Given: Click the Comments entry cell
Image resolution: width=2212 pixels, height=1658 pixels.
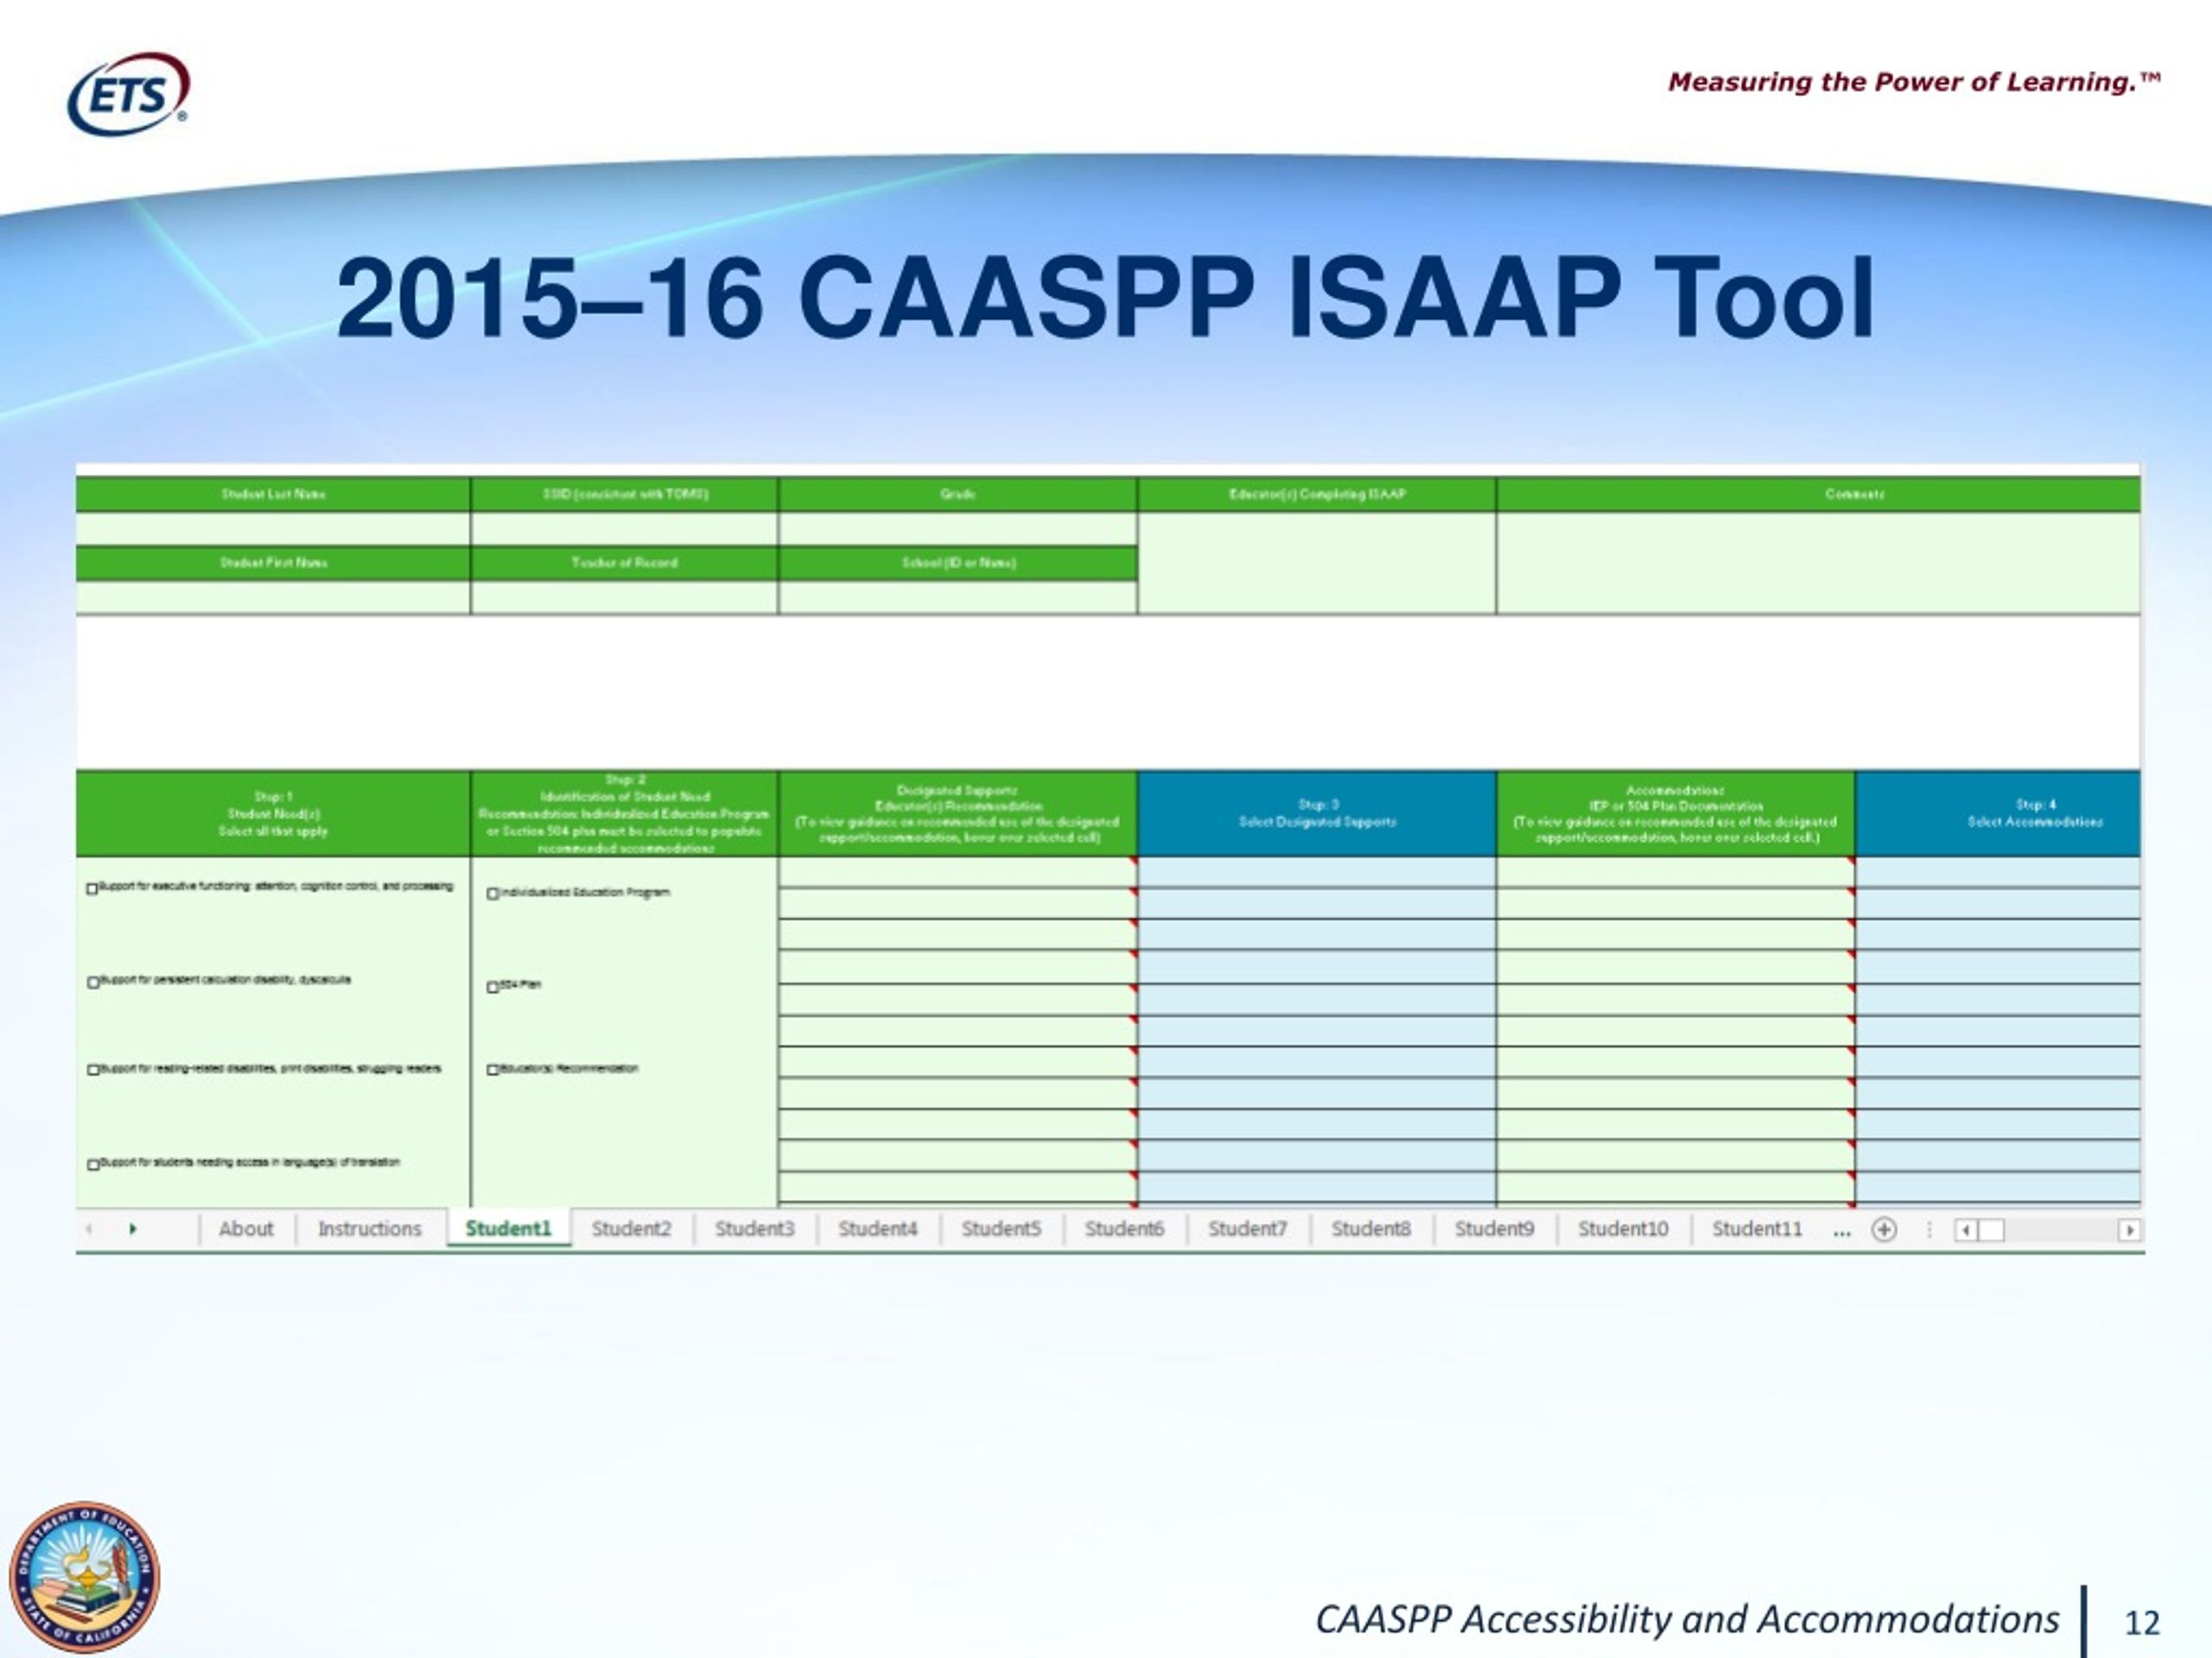Looking at the screenshot, I should 1819,564.
